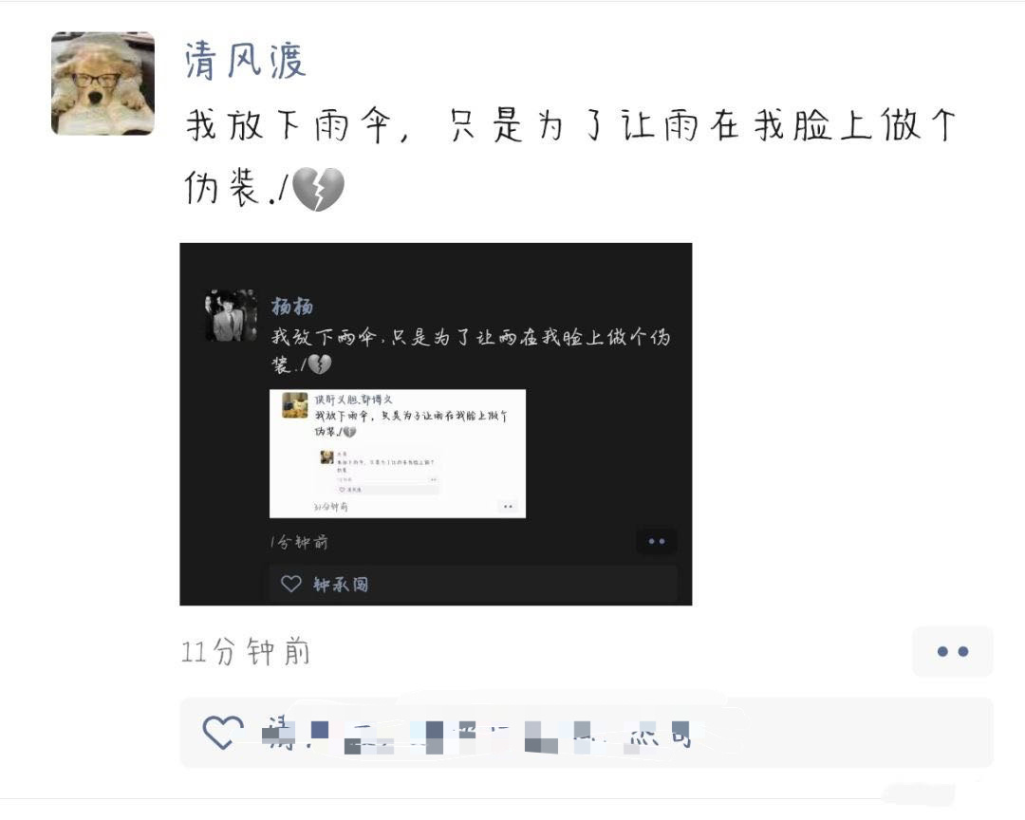Tap 杨杨's post text in dark image
The height and width of the screenshot is (820, 1025).
472,350
